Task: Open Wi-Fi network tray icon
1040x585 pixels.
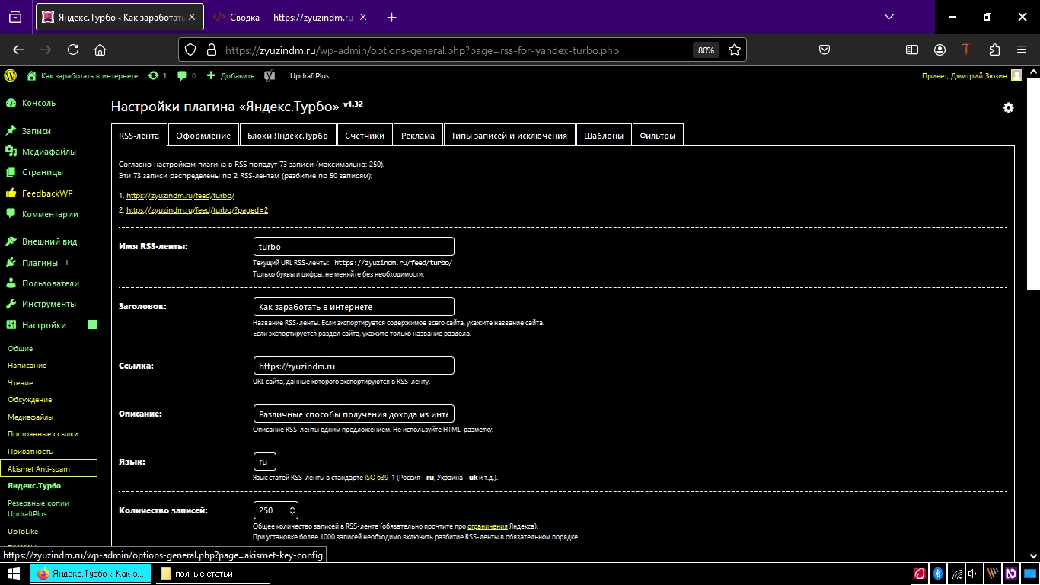Action: (x=956, y=574)
